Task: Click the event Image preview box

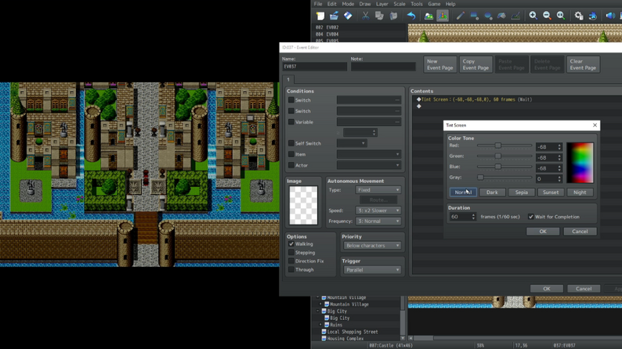Action: click(303, 205)
